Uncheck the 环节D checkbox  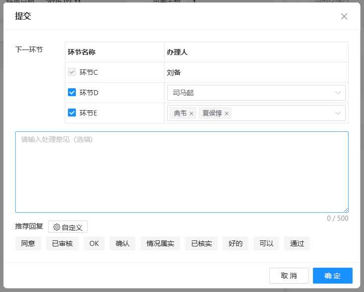[72, 92]
